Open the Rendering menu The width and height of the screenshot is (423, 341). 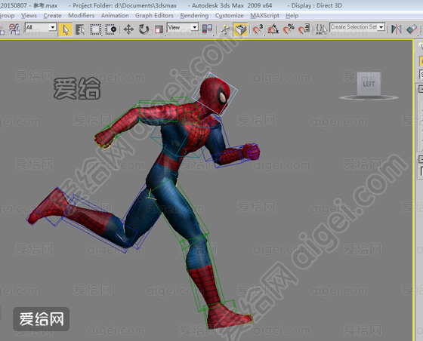[194, 16]
